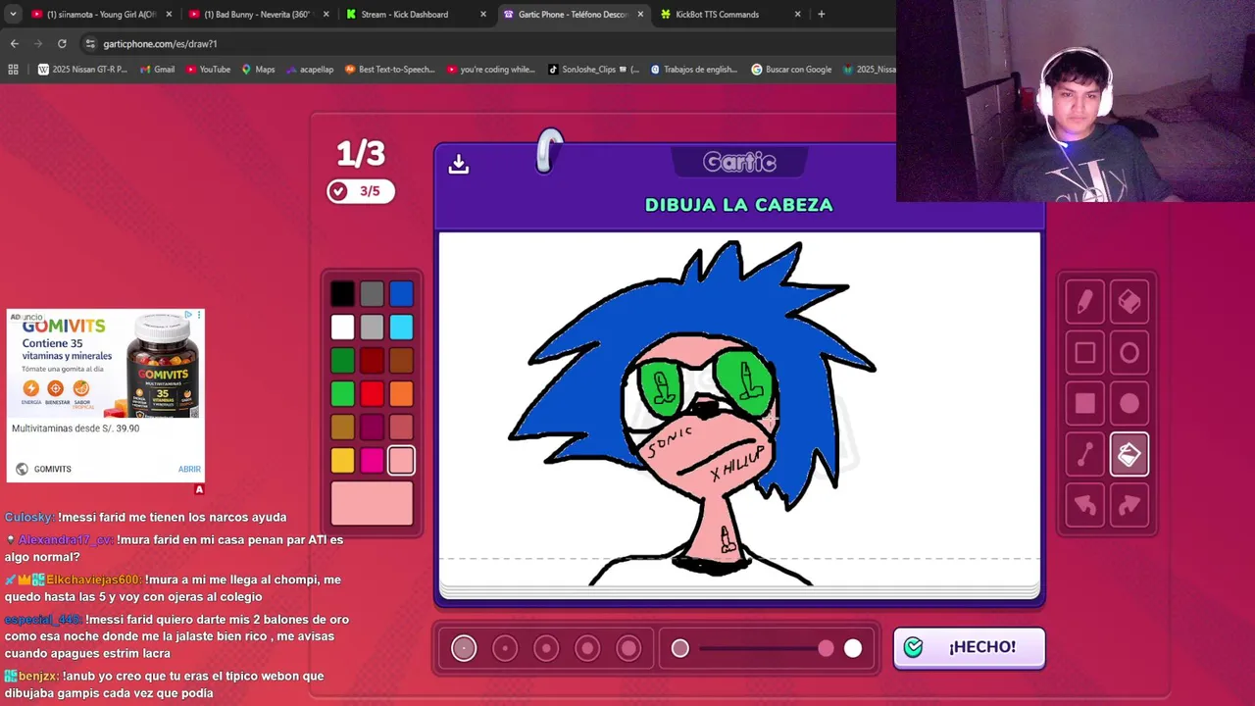Image resolution: width=1255 pixels, height=706 pixels.
Task: Go back with browser back arrow
Action: pos(14,43)
